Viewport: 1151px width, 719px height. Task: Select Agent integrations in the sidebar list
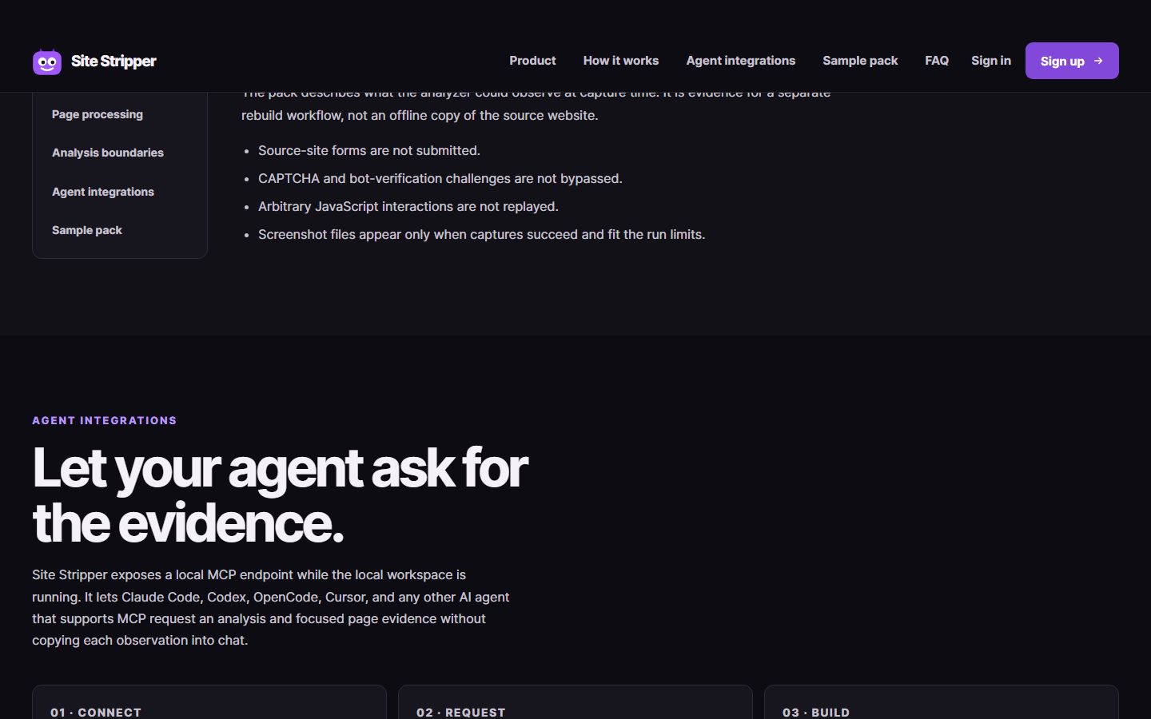[103, 192]
